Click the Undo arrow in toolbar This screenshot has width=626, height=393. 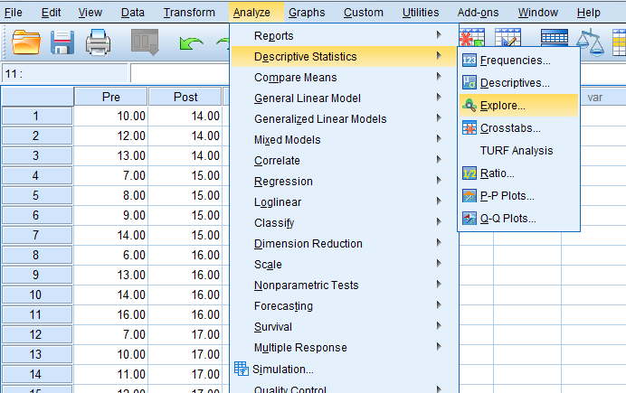[191, 42]
